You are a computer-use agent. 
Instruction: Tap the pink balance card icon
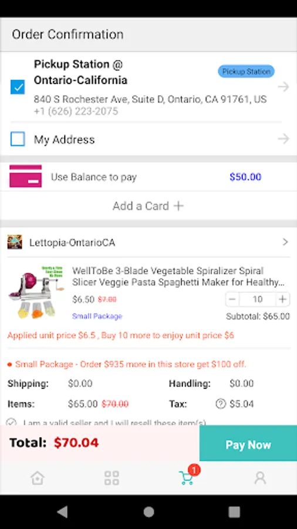[26, 176]
